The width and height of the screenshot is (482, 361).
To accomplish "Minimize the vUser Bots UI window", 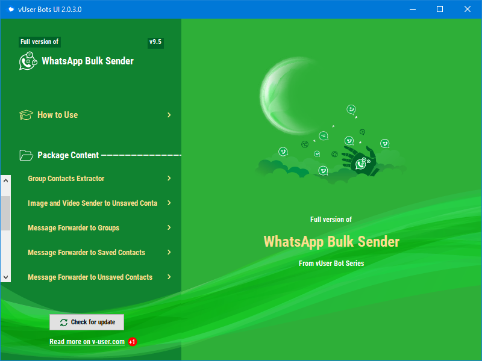I will pos(413,9).
